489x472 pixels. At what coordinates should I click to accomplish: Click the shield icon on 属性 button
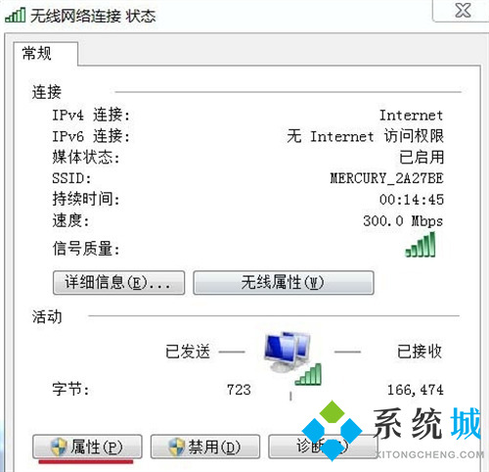tap(59, 447)
